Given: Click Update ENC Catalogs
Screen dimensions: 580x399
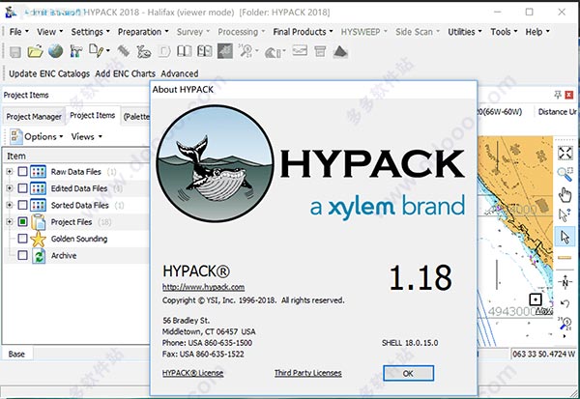Looking at the screenshot, I should pos(49,73).
